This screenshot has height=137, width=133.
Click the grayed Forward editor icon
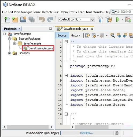point(102,36)
